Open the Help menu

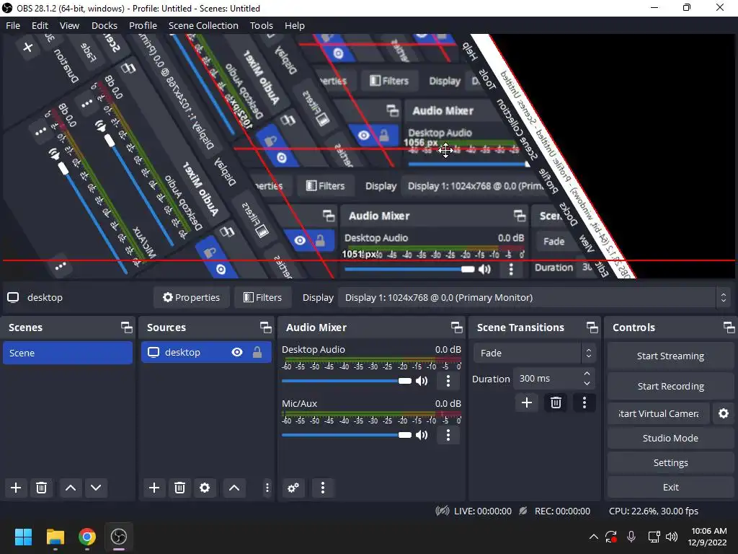pyautogui.click(x=295, y=25)
